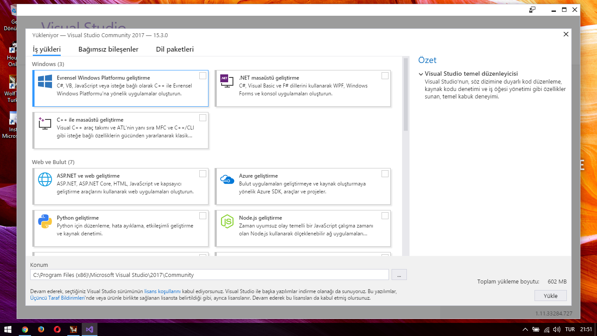
Task: Check Python geliştirme workload
Action: [x=203, y=216]
